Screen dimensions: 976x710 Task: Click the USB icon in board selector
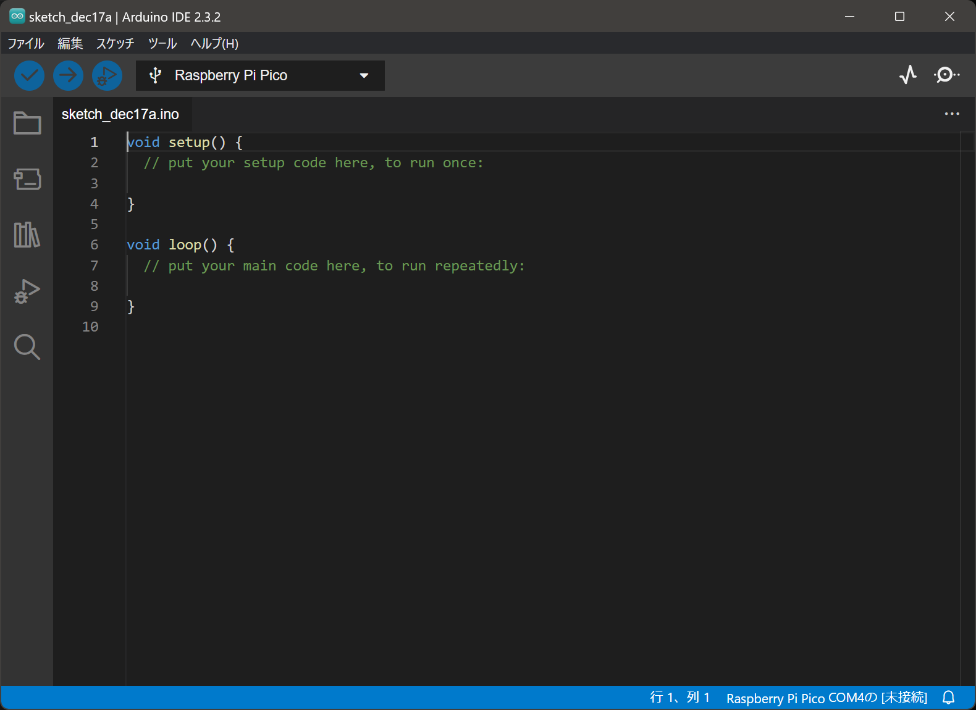[156, 75]
